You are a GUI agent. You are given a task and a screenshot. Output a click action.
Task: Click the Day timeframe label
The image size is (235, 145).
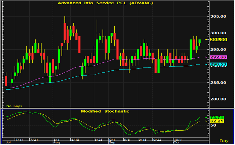(224, 141)
